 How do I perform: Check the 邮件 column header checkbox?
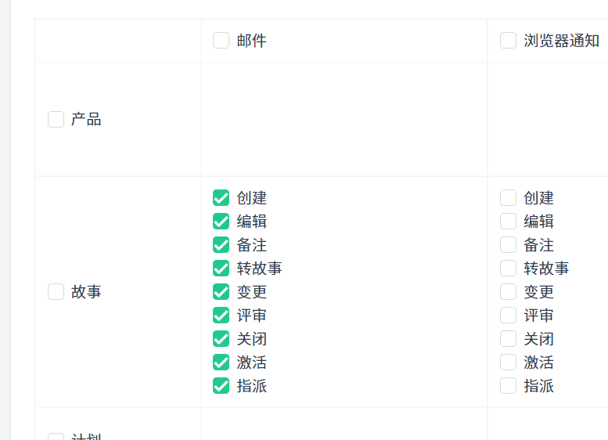(221, 41)
